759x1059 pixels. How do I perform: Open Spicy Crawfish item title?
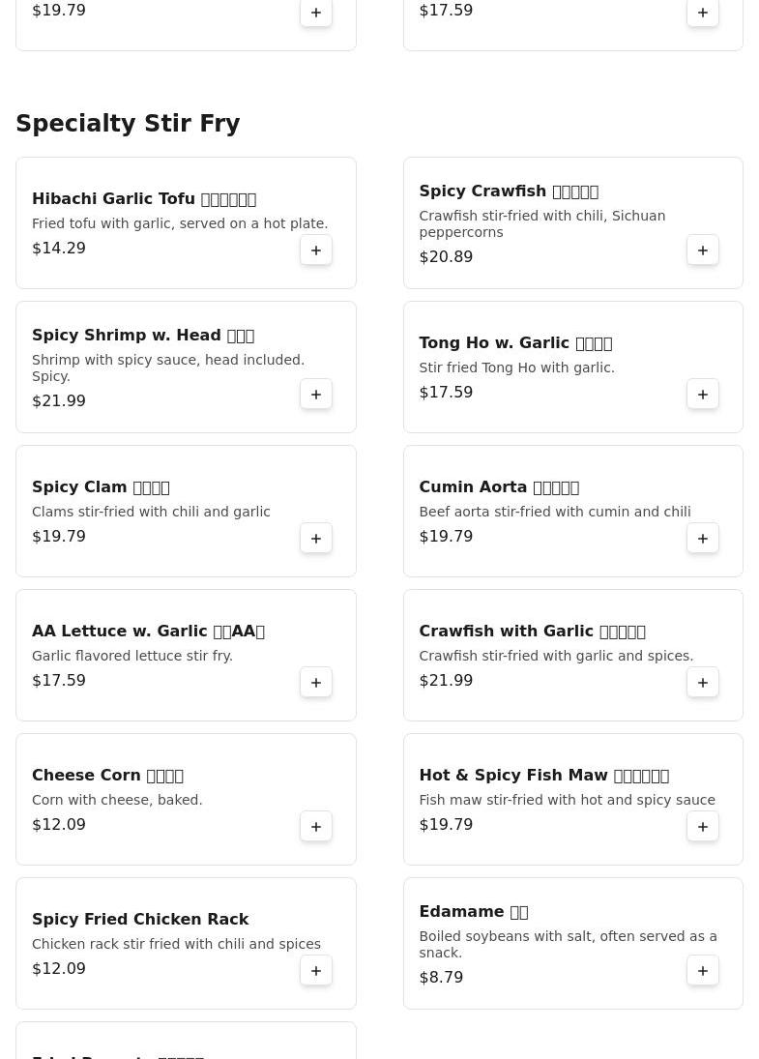509,191
